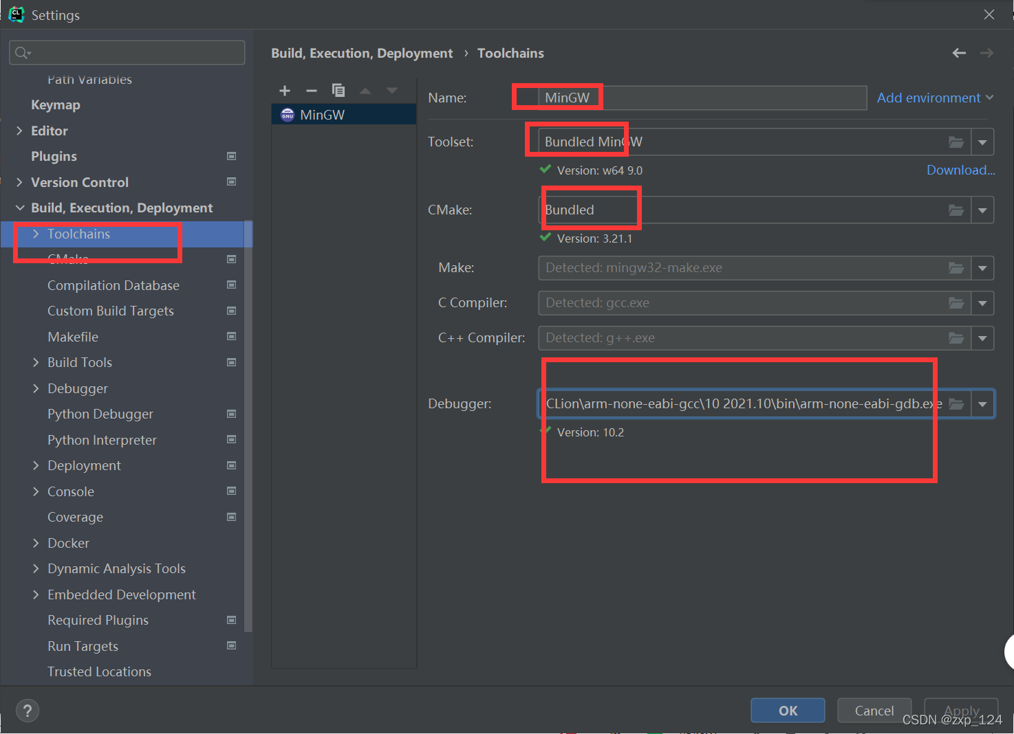Viewport: 1014px width, 734px height.
Task: Open Add environment dropdown
Action: pos(935,98)
